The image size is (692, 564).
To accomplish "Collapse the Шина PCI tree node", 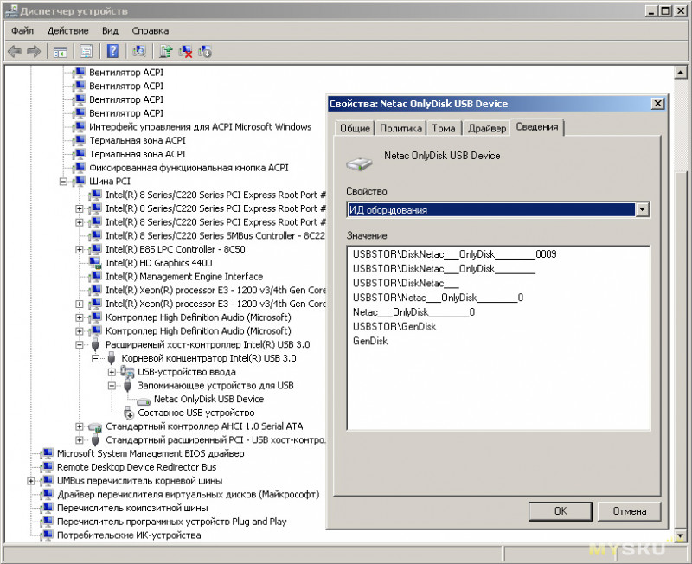I will coord(63,182).
